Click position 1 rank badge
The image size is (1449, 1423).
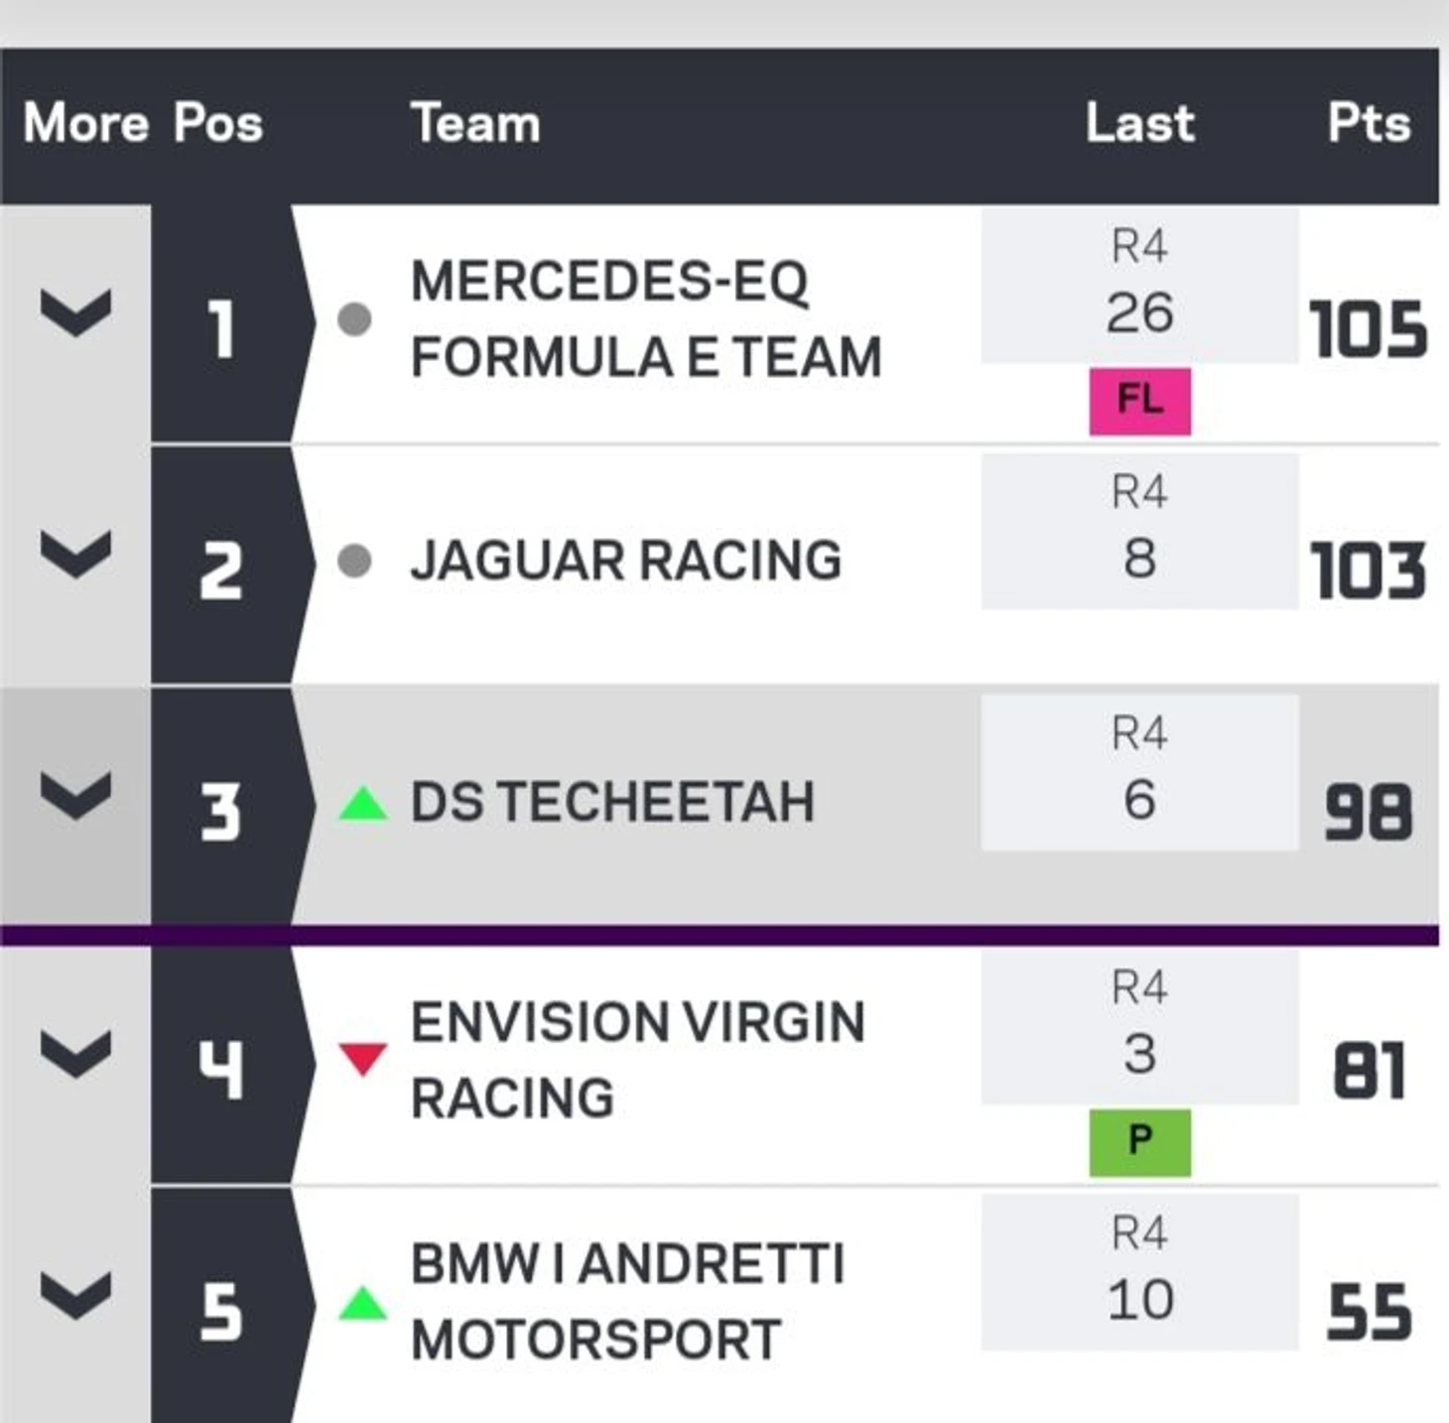(x=222, y=324)
